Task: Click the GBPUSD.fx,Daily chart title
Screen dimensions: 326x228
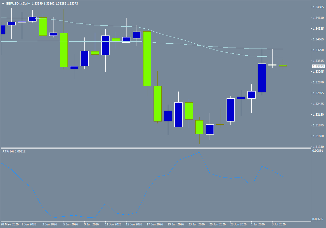Action: coord(18,4)
